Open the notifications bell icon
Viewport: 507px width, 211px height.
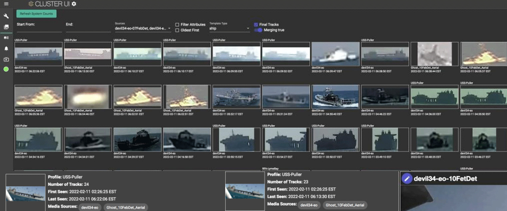[x=6, y=48]
